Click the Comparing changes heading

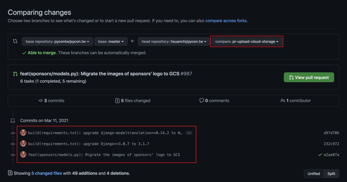coord(39,12)
